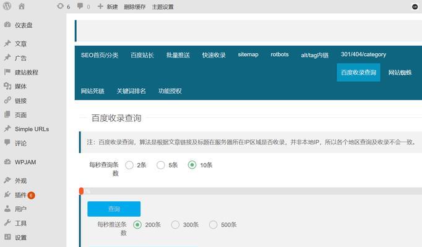Image resolution: width=422 pixels, height=247 pixels.
Task: Switch to 百度站长 tab
Action: [x=142, y=55]
